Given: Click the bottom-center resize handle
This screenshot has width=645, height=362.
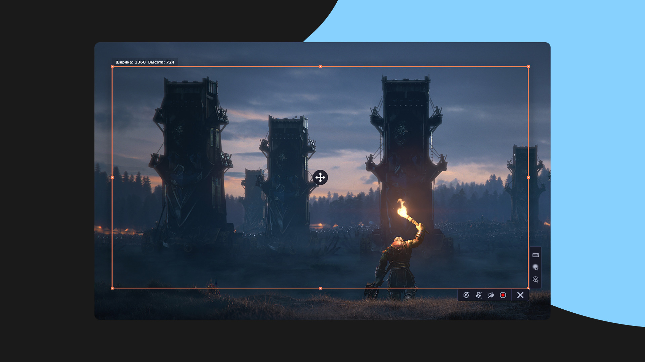Looking at the screenshot, I should [x=320, y=288].
